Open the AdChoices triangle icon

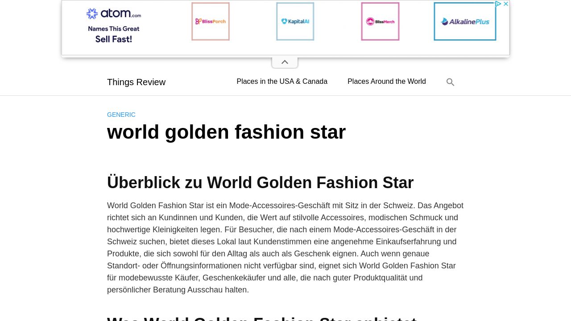[x=498, y=4]
